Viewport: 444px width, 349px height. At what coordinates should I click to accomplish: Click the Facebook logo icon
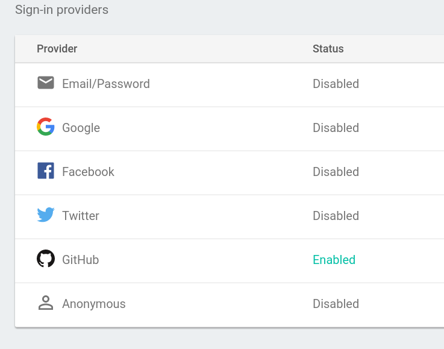click(46, 171)
